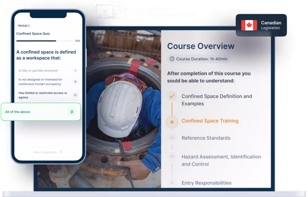Screen dimensions: 308x197
Task: Click the Canadian Legislation badge text
Action: click(271, 25)
